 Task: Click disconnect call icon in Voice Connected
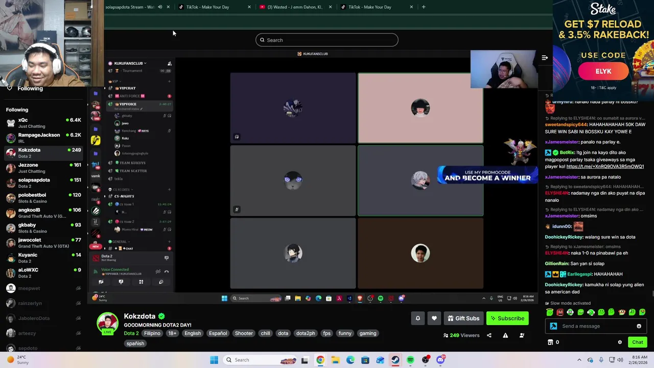(167, 271)
